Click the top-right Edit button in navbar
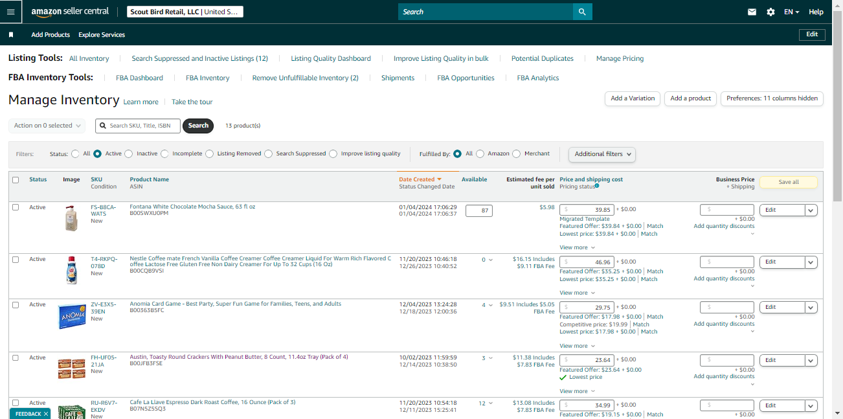Screen dimensions: 843x419 click(812, 34)
